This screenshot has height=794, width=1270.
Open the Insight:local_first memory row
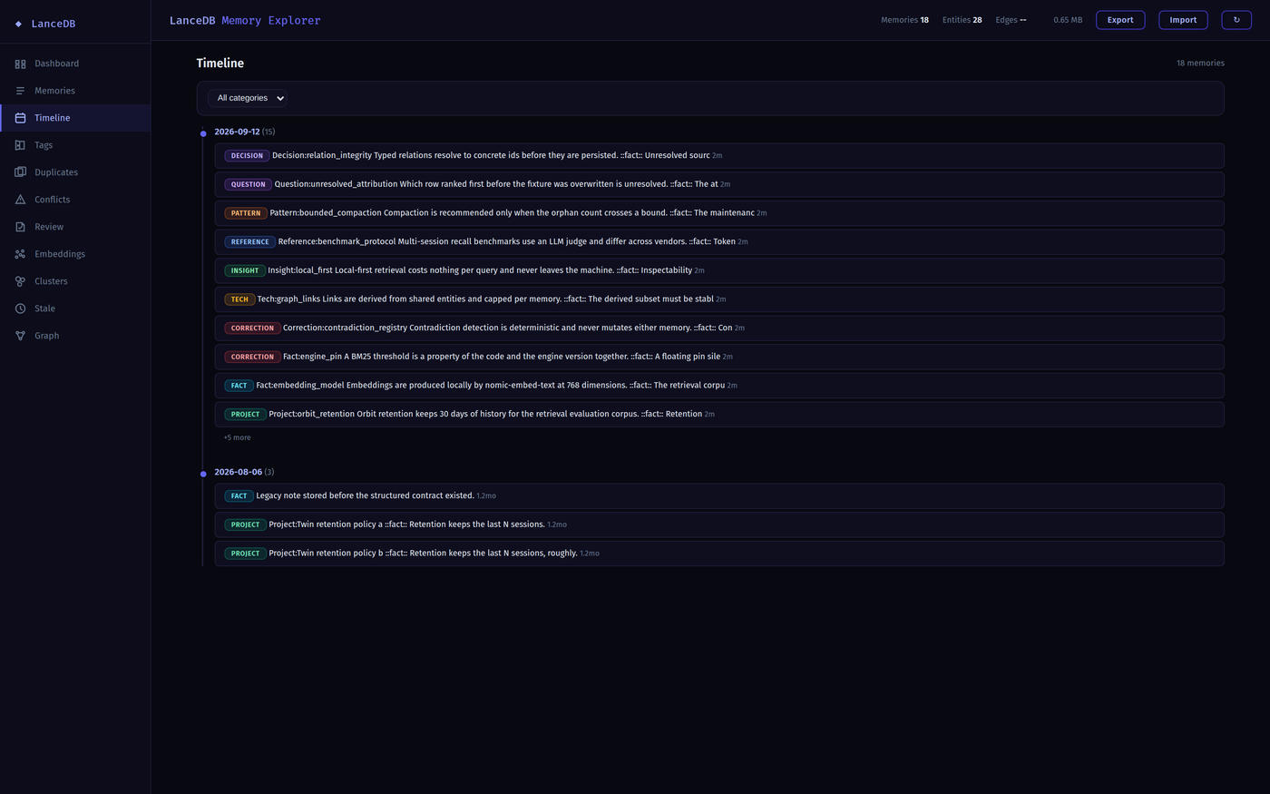point(719,270)
